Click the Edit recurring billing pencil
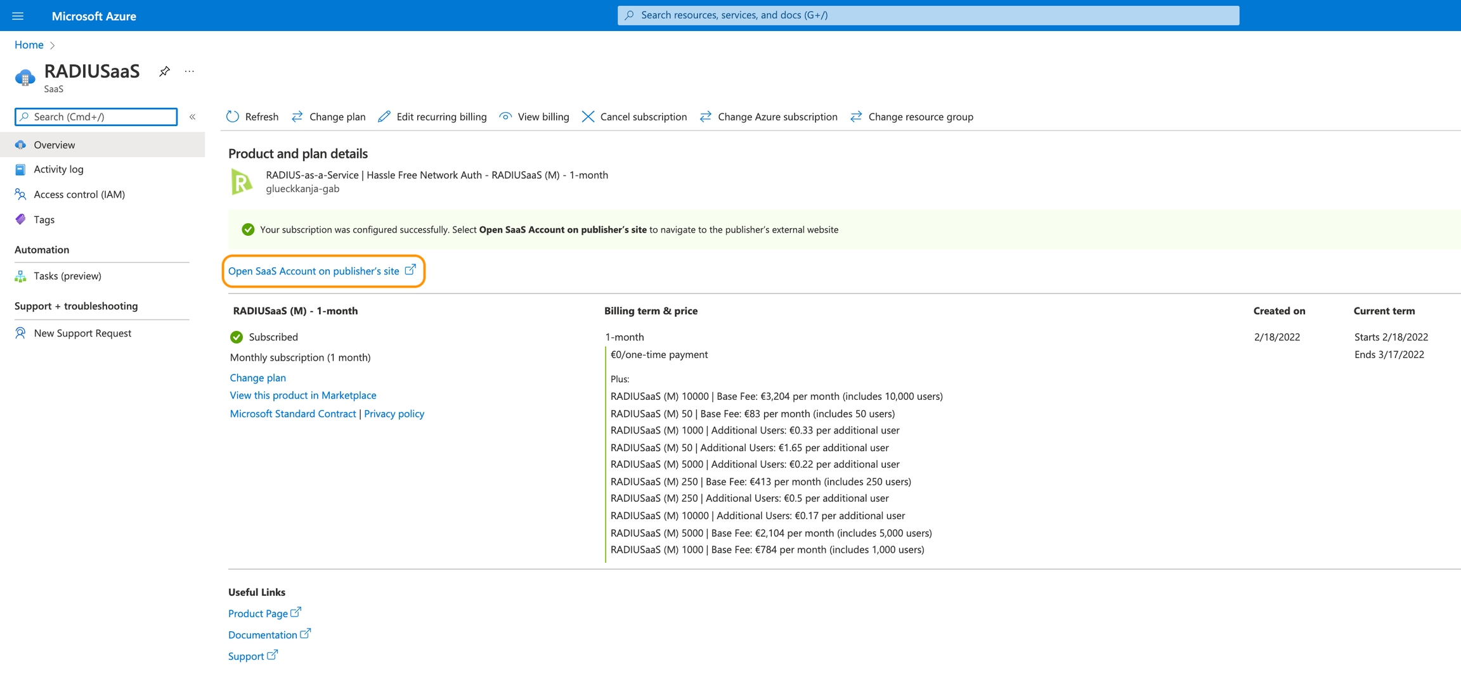Screen dimensions: 1461x687 (x=384, y=117)
